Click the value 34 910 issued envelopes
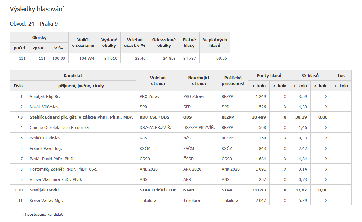This screenshot has width=362, height=222. (x=111, y=58)
